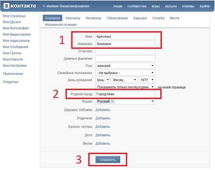The height and width of the screenshot is (170, 215).
Task: Remove the Русский language tag
Action: (x=112, y=101)
